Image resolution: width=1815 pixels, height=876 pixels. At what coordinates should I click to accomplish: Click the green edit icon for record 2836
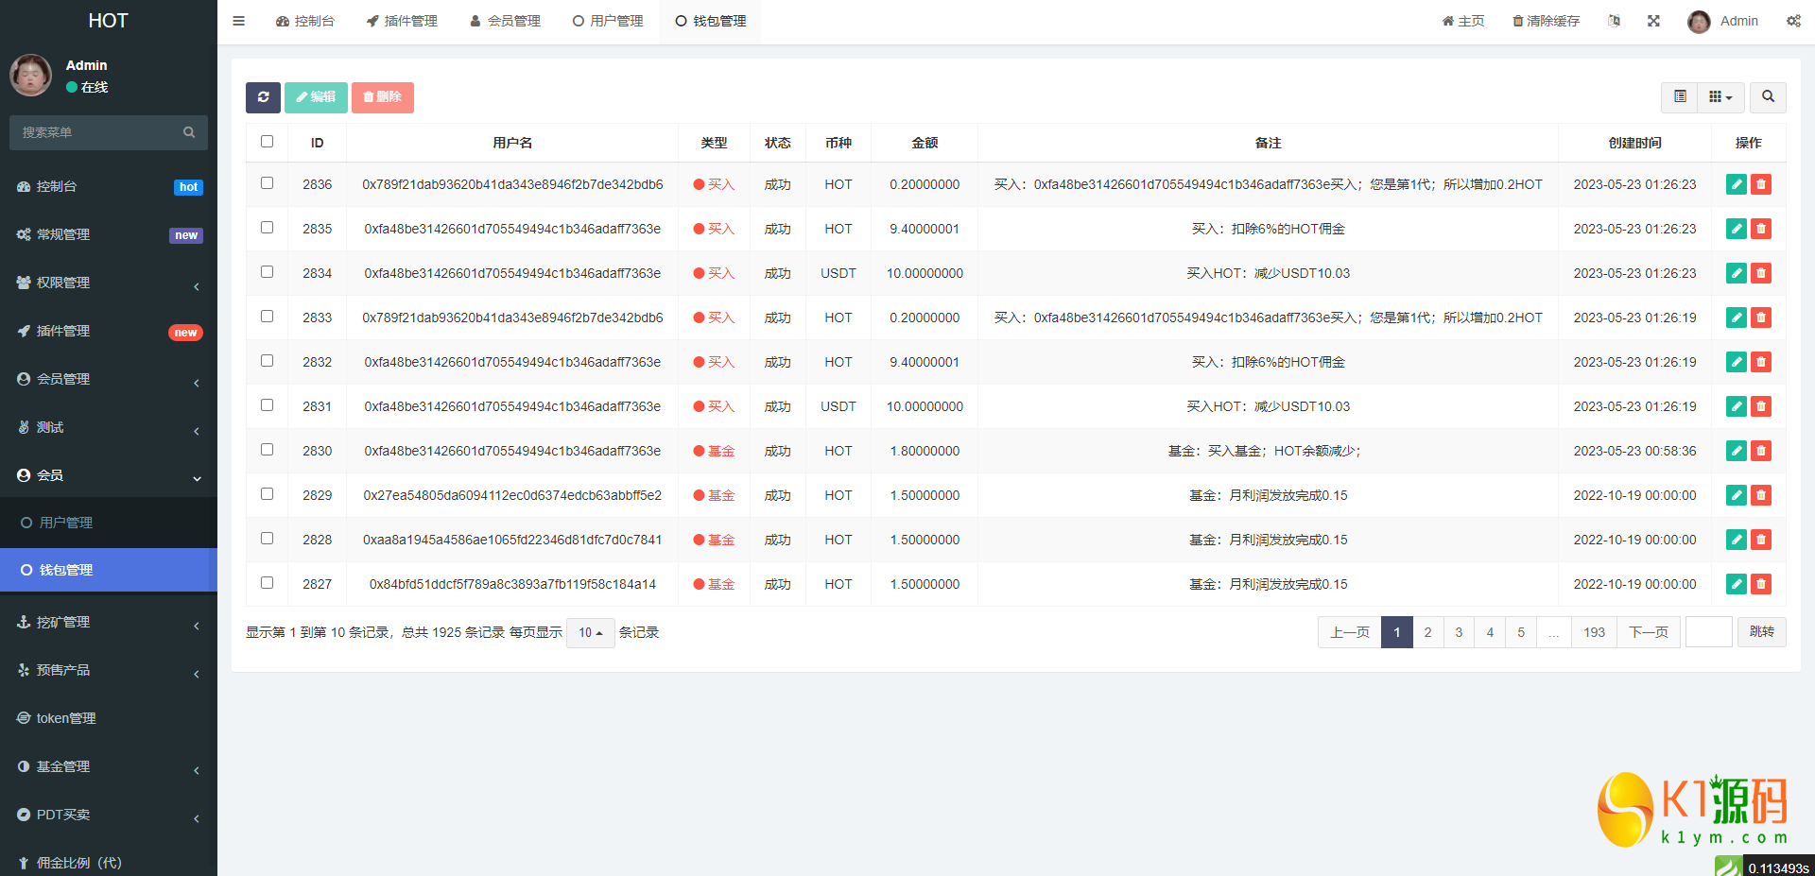coord(1736,184)
